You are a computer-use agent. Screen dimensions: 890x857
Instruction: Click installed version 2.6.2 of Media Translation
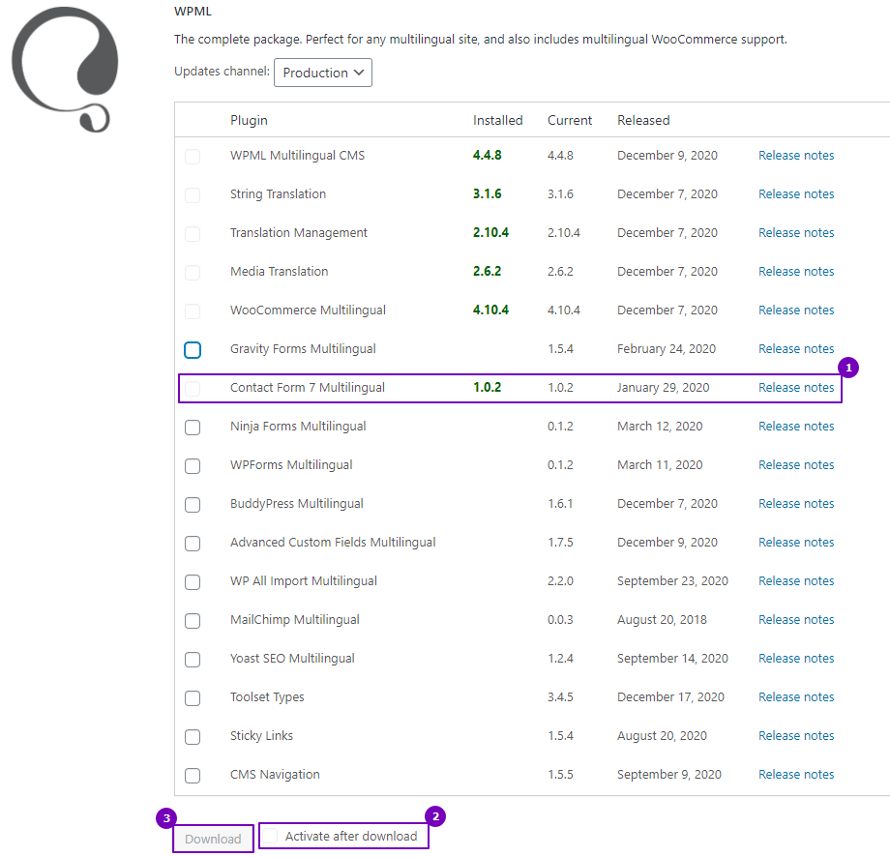(x=487, y=271)
